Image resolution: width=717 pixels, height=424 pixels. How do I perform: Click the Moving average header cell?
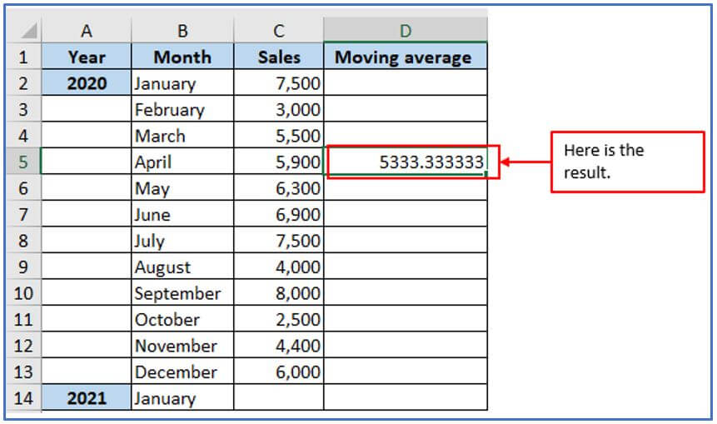[x=406, y=57]
